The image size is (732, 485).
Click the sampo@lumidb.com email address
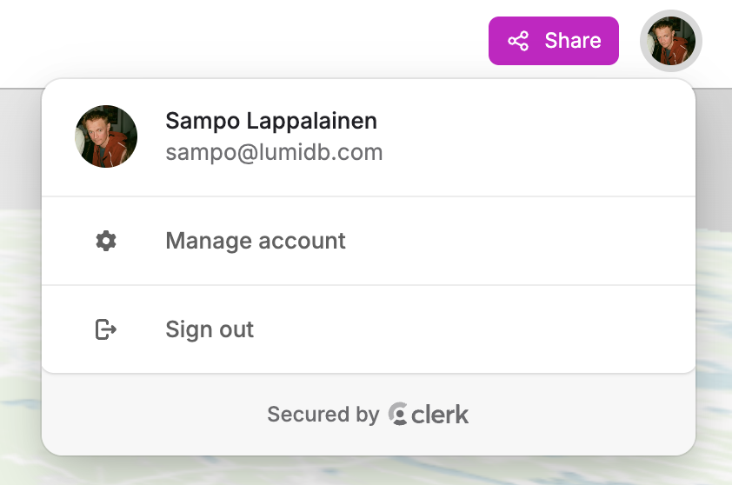tap(274, 153)
